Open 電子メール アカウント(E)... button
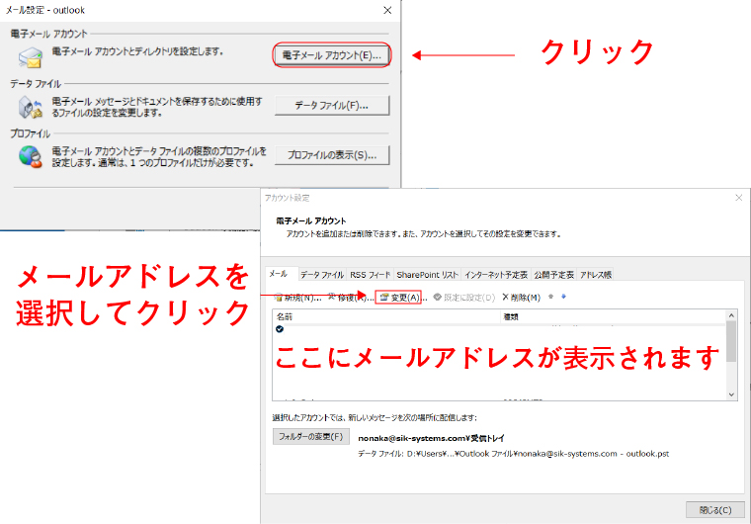Image resolution: width=751 pixels, height=524 pixels. [x=331, y=55]
